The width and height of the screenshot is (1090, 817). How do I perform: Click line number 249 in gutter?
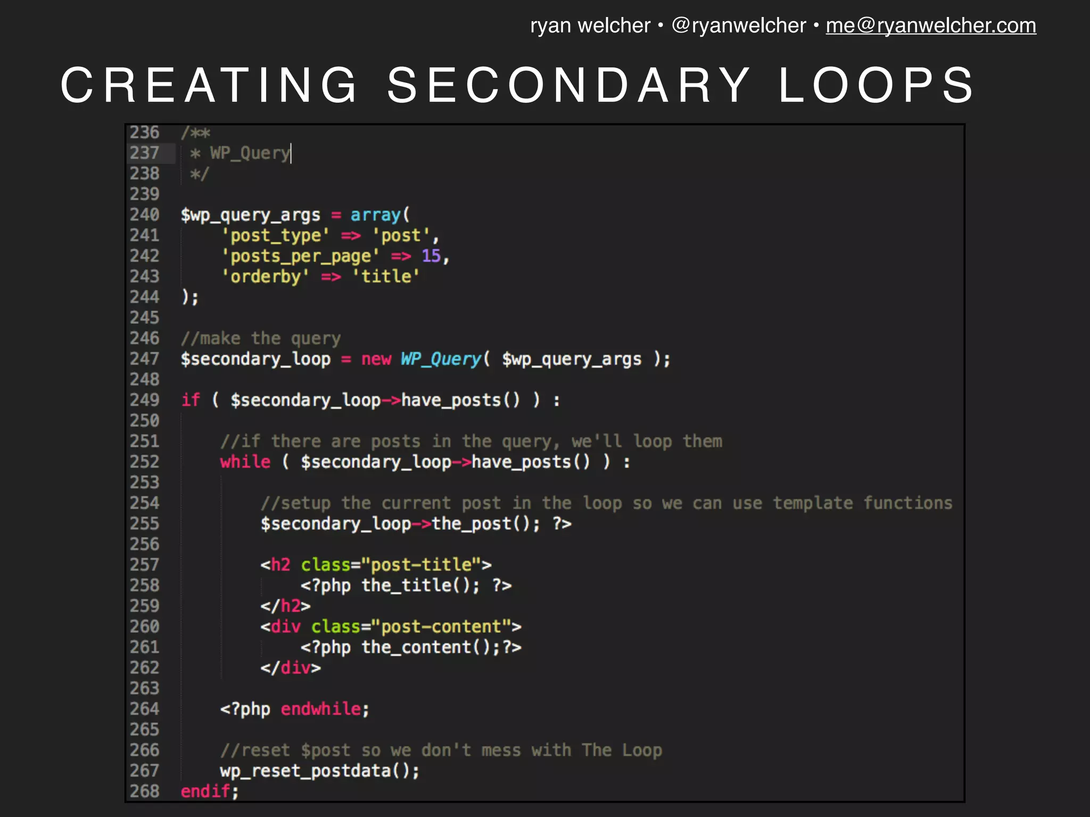point(144,400)
